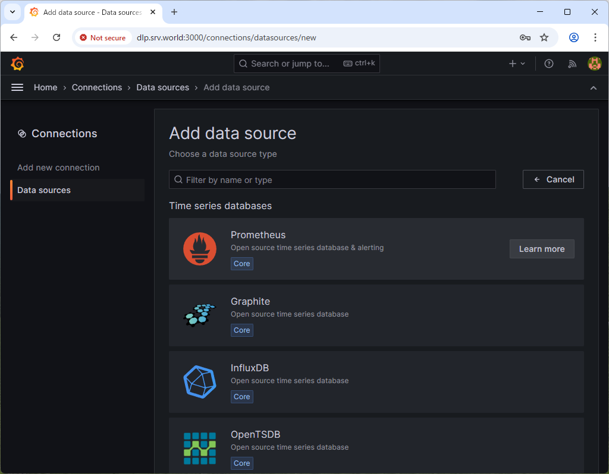Image resolution: width=609 pixels, height=474 pixels.
Task: Go to Data sources breadcrumb
Action: (x=163, y=88)
